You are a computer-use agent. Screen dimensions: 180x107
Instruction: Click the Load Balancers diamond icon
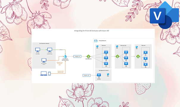pyautogui.click(x=88, y=56)
